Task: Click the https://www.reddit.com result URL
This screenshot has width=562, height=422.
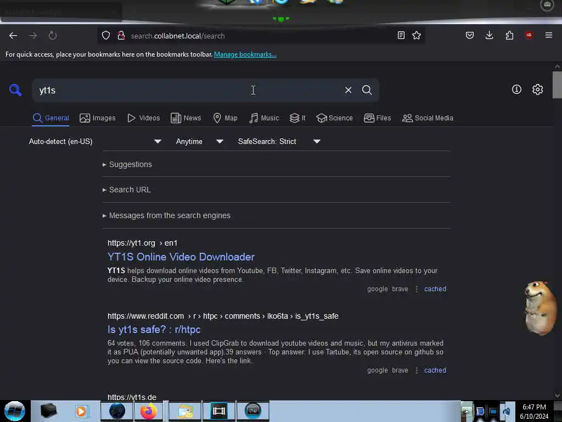Action: (223, 316)
